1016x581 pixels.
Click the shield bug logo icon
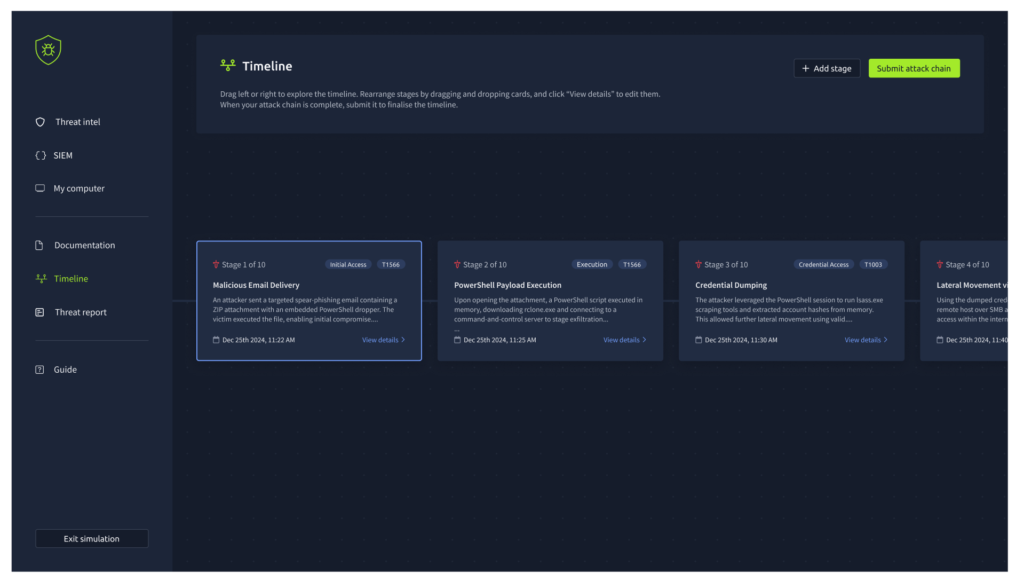(x=48, y=50)
